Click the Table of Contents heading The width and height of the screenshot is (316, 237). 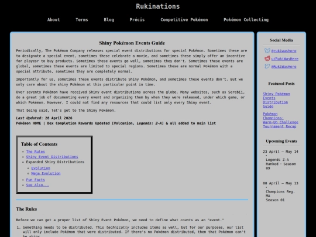39,144
